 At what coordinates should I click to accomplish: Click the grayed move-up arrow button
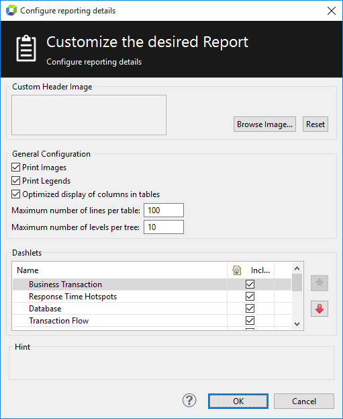coord(320,283)
